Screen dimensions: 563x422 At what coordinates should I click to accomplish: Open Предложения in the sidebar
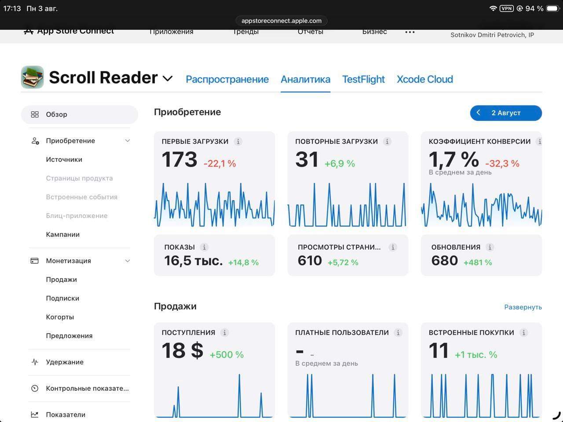coord(69,336)
